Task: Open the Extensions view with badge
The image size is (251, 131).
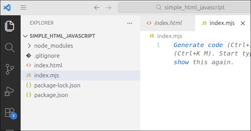Action: 10,113
